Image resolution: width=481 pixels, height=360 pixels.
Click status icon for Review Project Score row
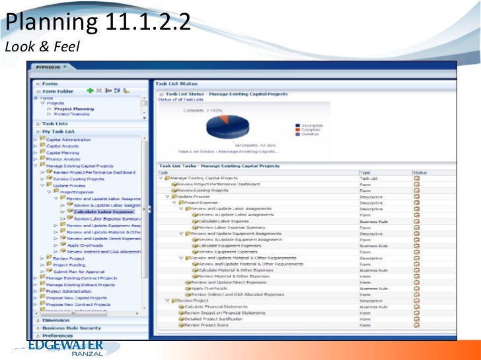416,325
